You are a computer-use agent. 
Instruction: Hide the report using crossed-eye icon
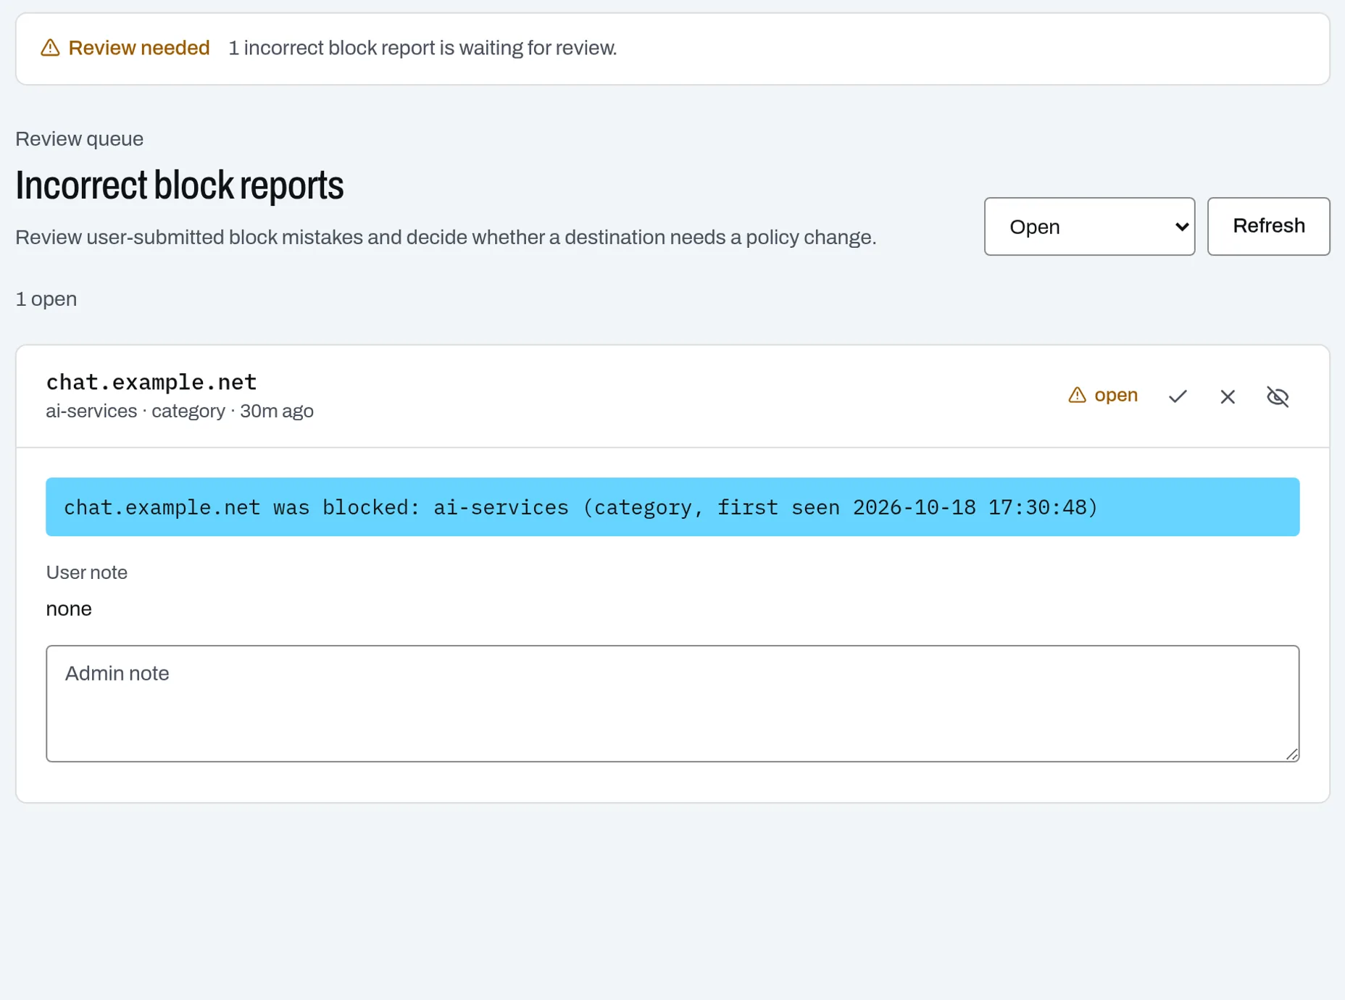(x=1277, y=396)
